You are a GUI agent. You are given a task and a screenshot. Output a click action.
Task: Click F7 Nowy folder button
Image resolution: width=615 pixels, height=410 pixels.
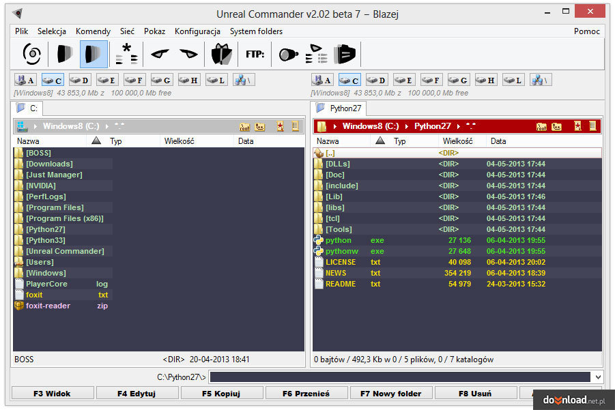tap(391, 393)
